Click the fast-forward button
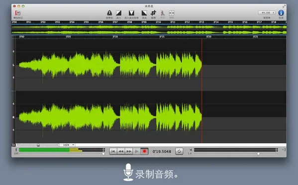 [x=129, y=151]
